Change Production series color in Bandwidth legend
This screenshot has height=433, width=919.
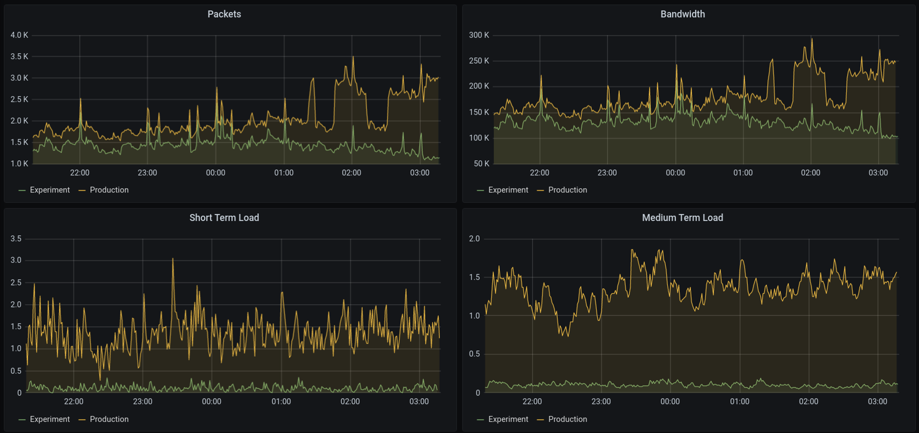click(x=540, y=190)
